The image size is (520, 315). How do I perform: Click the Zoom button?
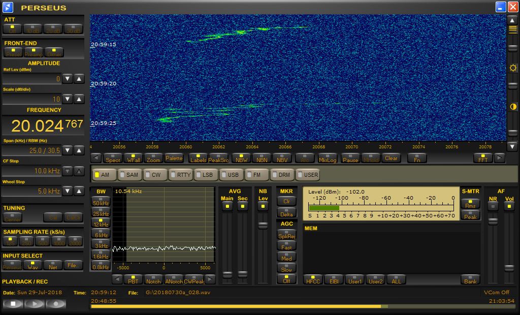(x=153, y=158)
